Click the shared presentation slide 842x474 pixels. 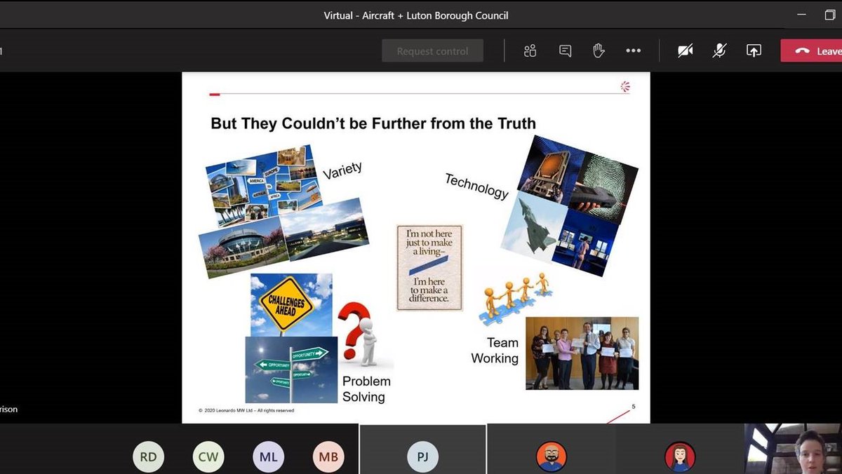coord(416,248)
